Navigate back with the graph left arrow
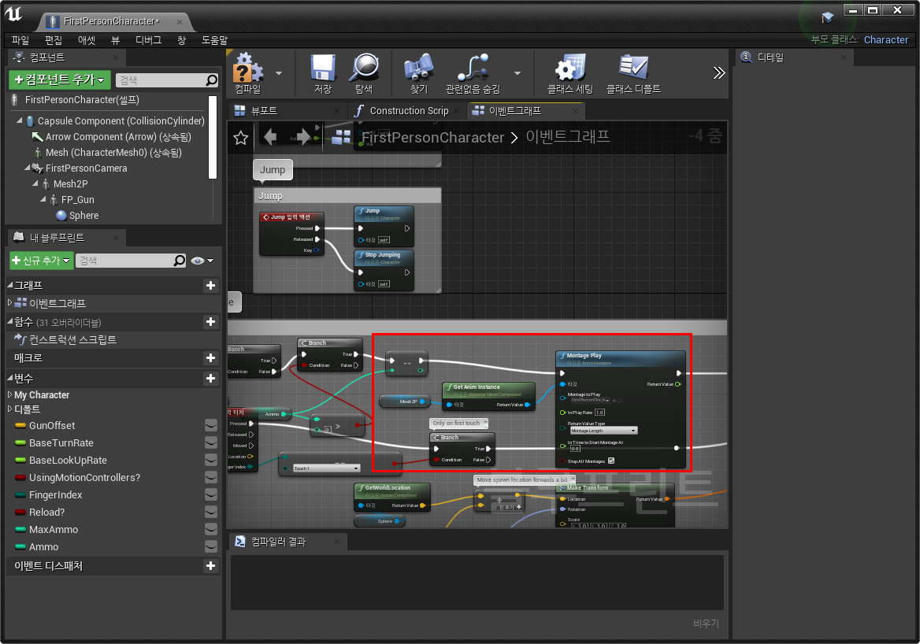 [270, 137]
